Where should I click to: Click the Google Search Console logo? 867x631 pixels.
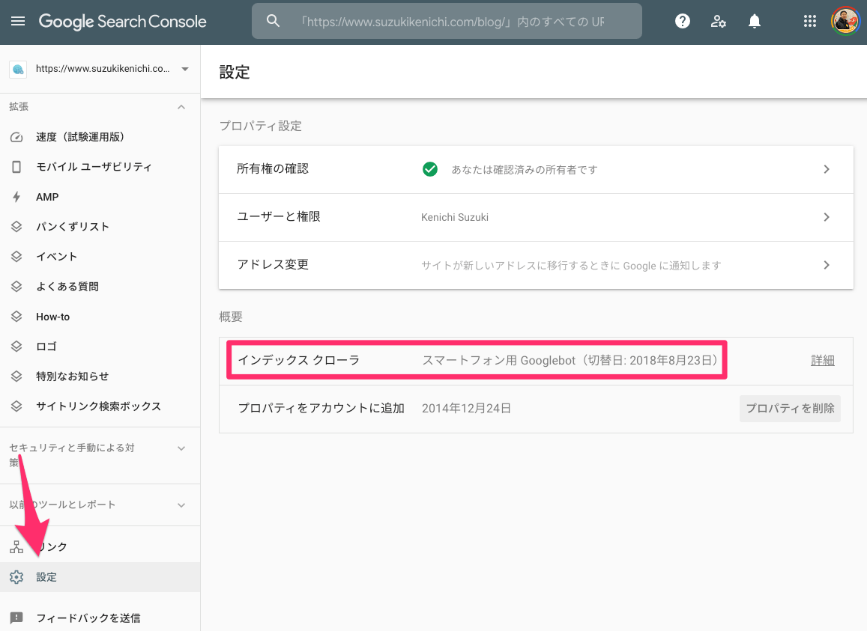(x=122, y=22)
